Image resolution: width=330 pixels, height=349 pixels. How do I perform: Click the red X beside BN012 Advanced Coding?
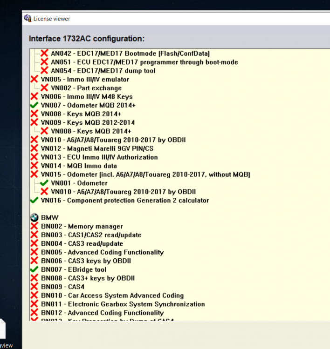tap(34, 313)
